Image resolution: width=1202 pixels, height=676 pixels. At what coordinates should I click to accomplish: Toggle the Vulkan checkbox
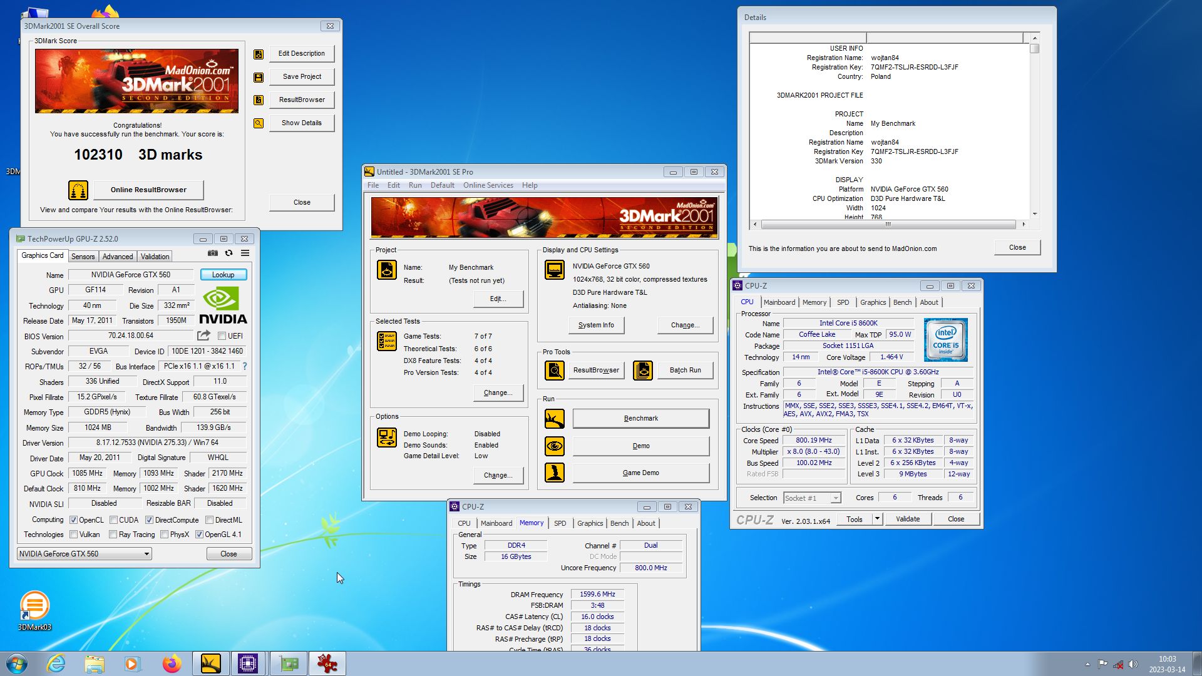[74, 535]
